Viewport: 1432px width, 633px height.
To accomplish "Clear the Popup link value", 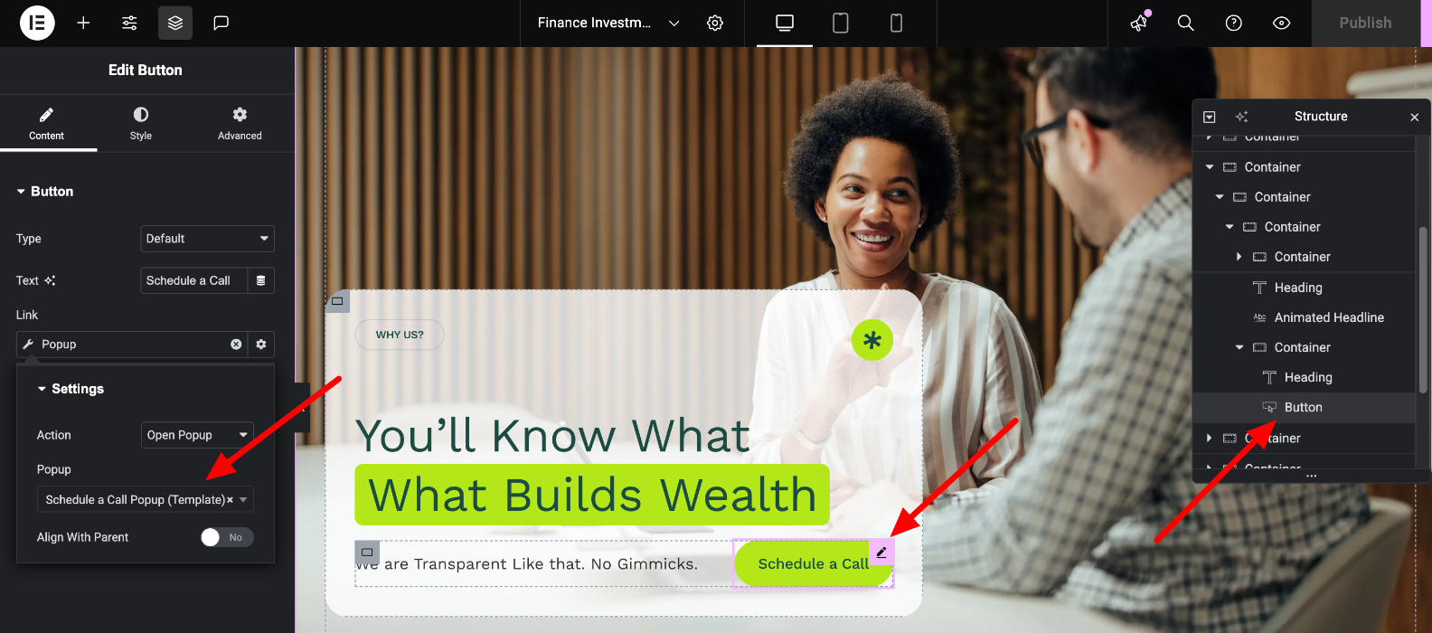I will (236, 345).
